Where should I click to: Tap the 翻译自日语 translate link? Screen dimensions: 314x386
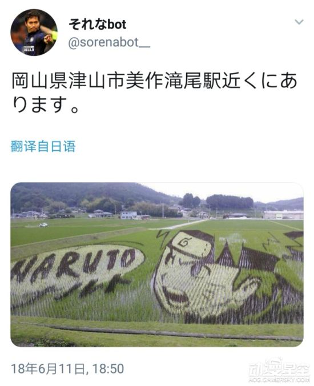tap(43, 146)
